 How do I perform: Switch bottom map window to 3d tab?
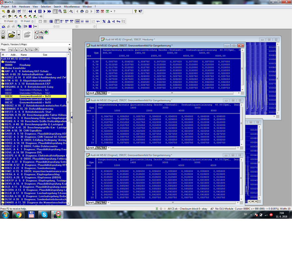pyautogui.click(x=103, y=202)
